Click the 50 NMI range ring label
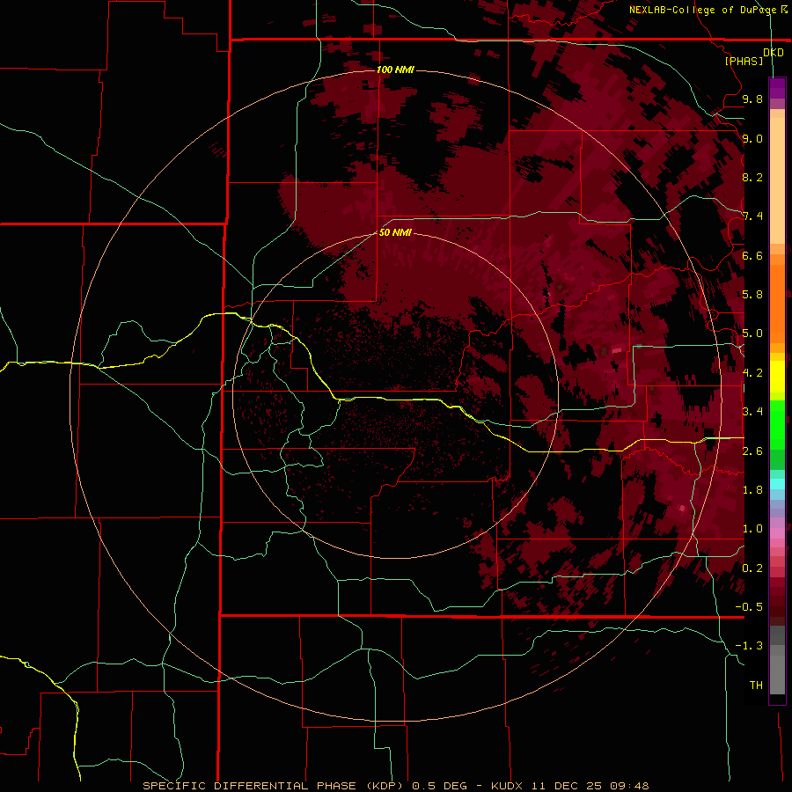 (x=395, y=232)
